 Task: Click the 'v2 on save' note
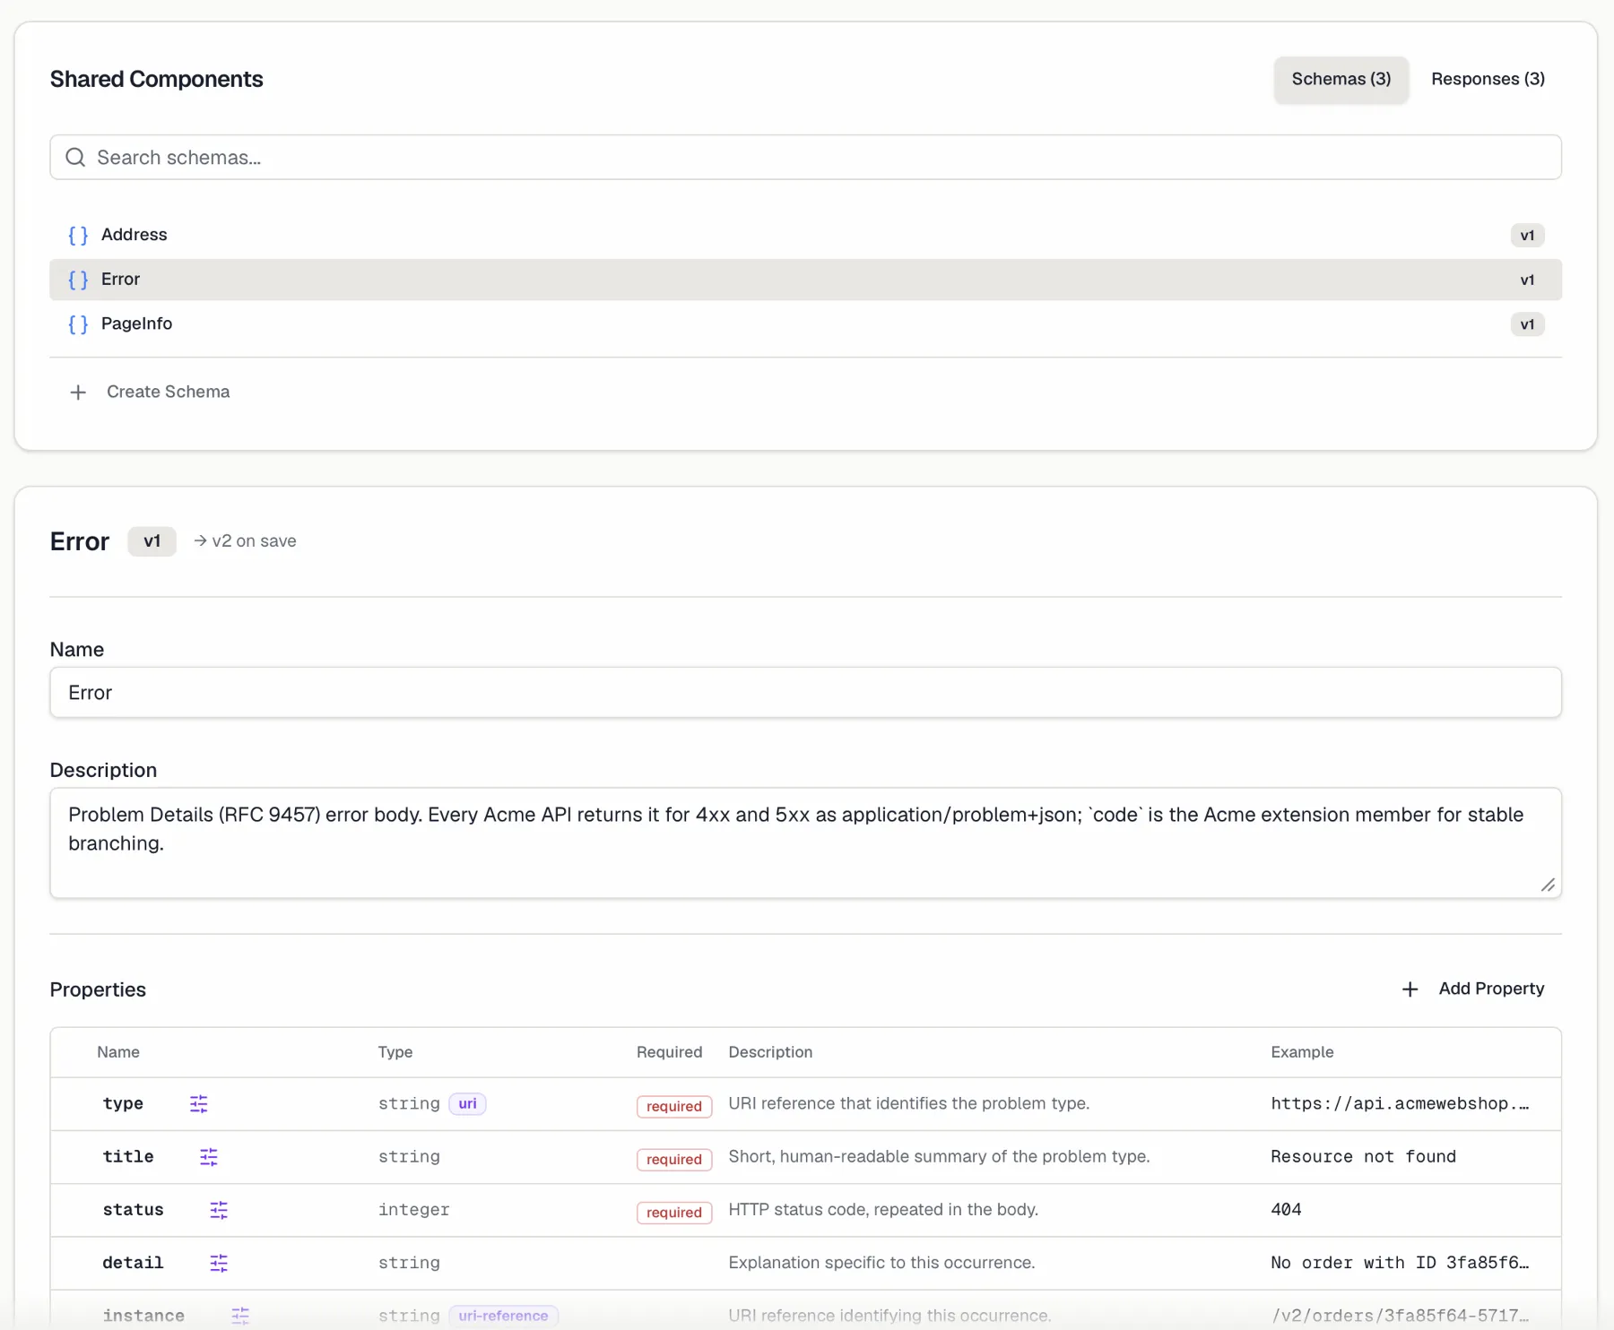coord(245,541)
